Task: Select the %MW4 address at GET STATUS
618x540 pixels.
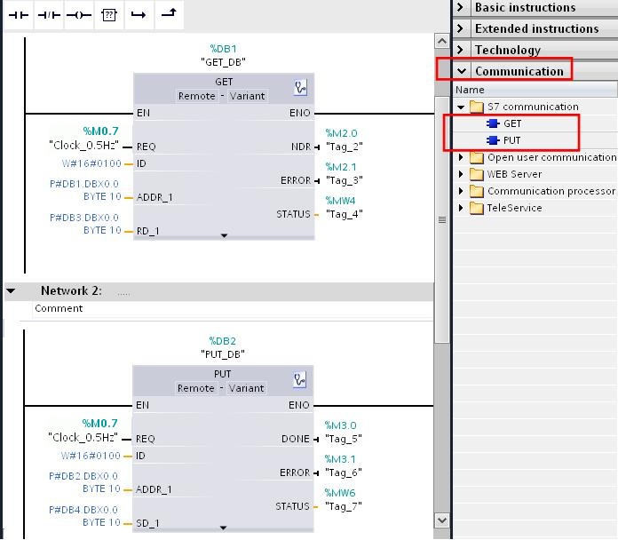Action: (x=341, y=201)
